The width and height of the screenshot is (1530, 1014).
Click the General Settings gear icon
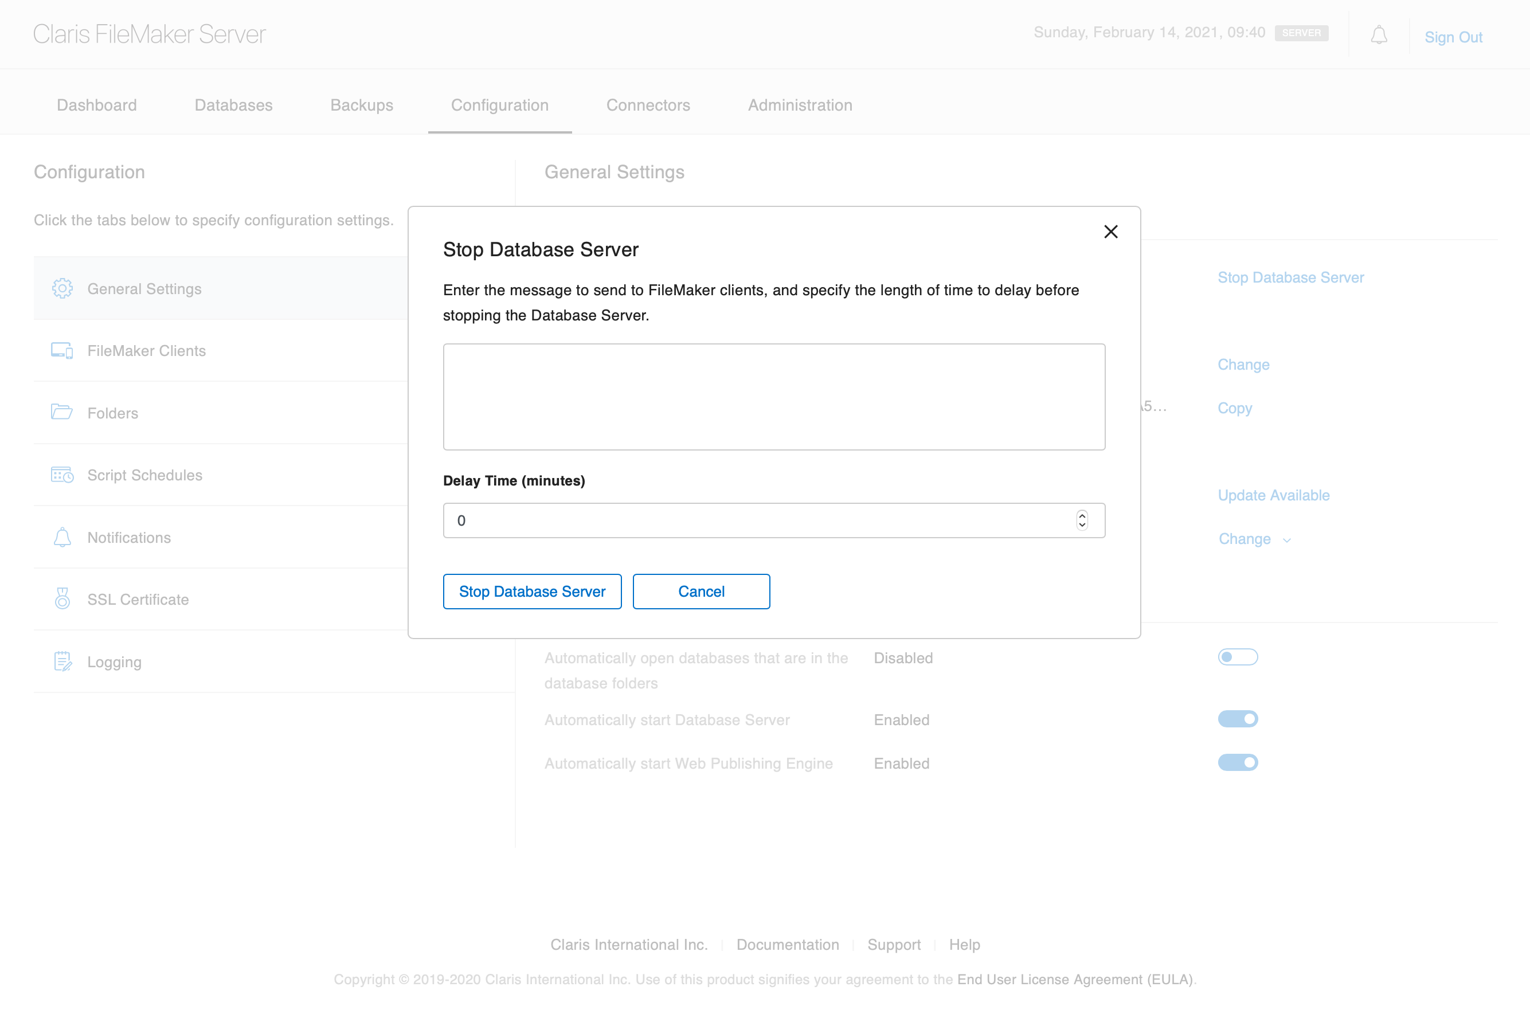62,288
